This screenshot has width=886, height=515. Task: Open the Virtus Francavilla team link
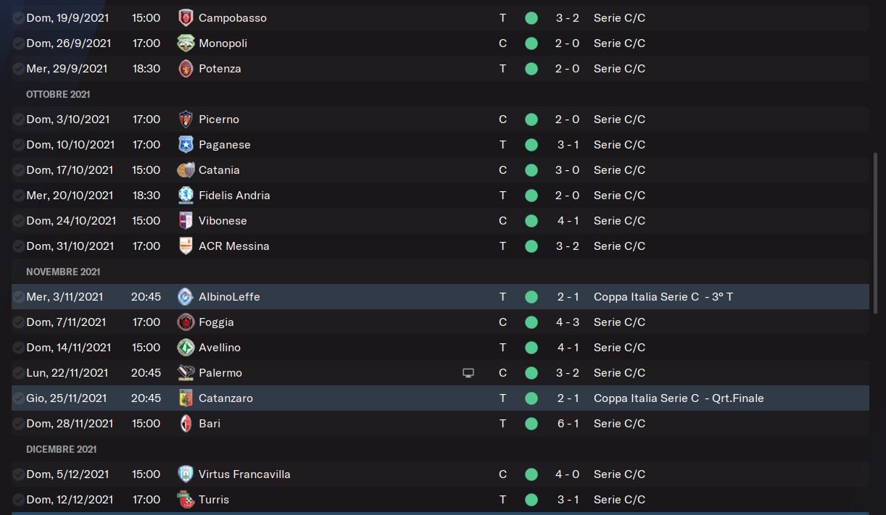coord(244,474)
